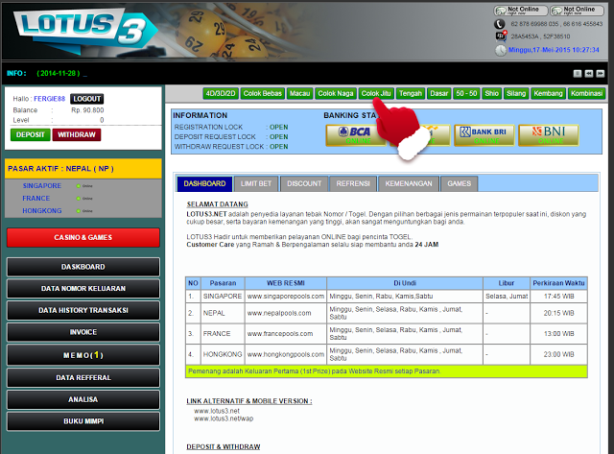The height and width of the screenshot is (454, 614).
Task: Switch to the REFRENSI tab
Action: click(x=353, y=183)
